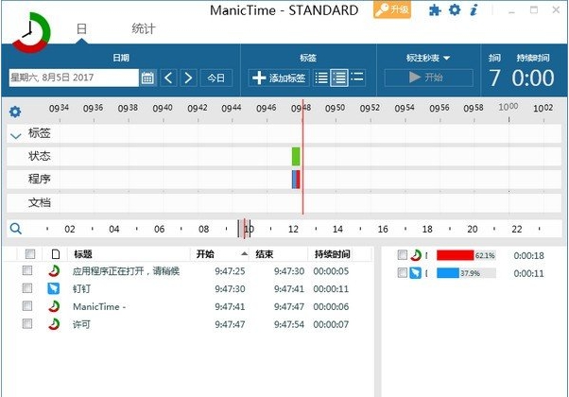This screenshot has height=397, width=569.
Task: Check the 应用程序正在打开 row checkbox
Action: [x=27, y=270]
